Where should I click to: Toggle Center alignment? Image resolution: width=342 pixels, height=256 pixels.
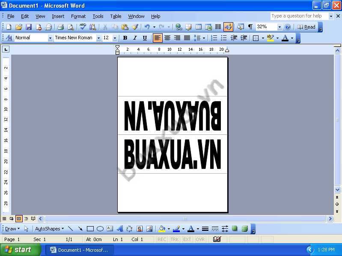coord(167,38)
